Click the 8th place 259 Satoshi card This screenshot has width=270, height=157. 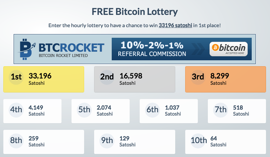[x=44, y=142]
